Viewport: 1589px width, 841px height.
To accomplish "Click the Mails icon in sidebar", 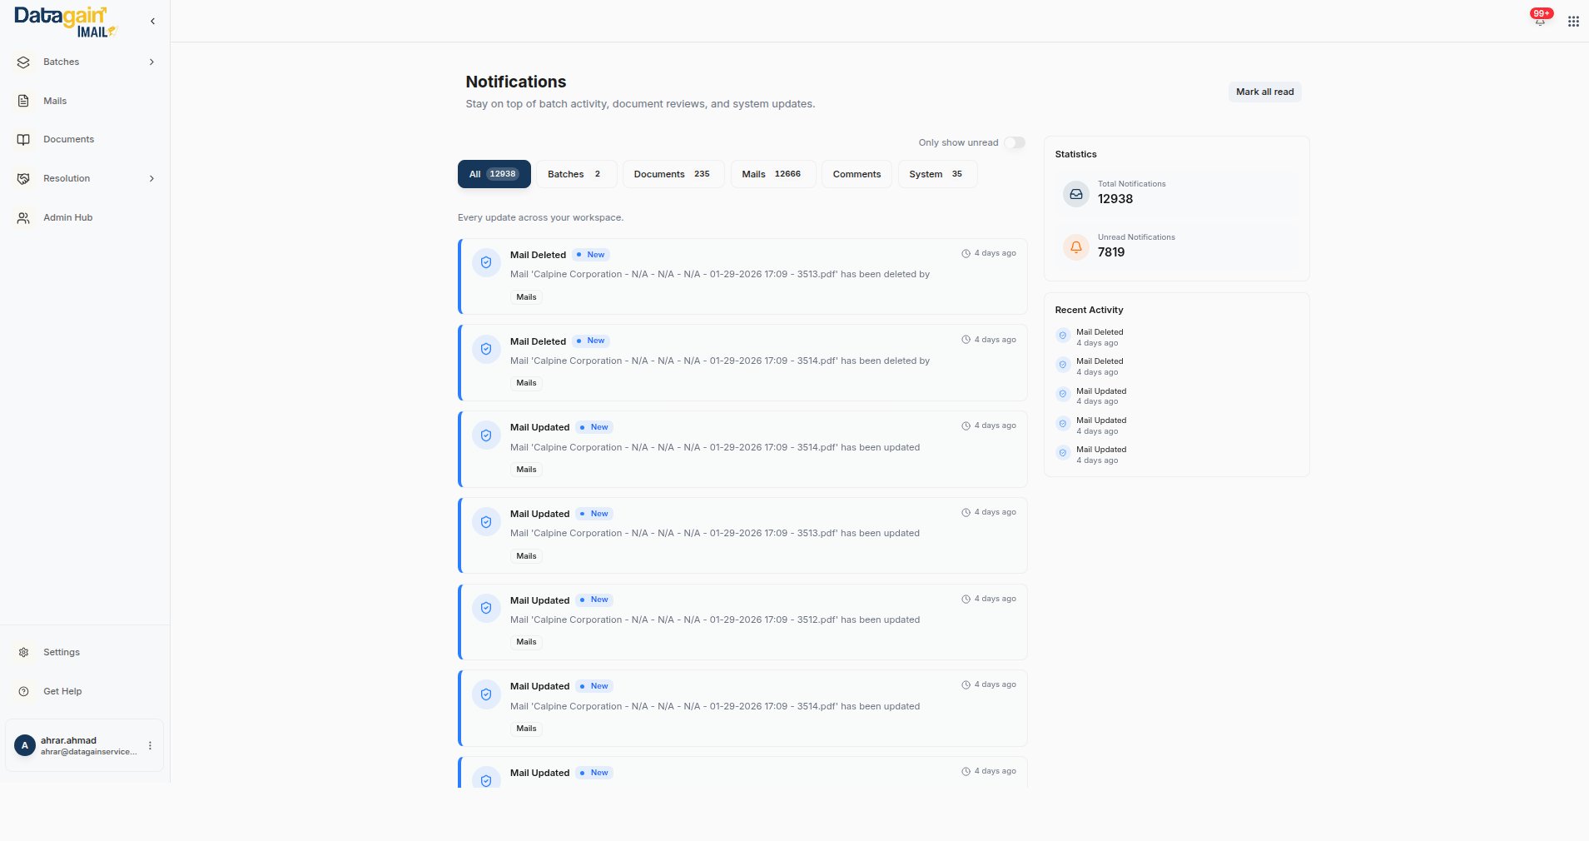I will click(23, 101).
